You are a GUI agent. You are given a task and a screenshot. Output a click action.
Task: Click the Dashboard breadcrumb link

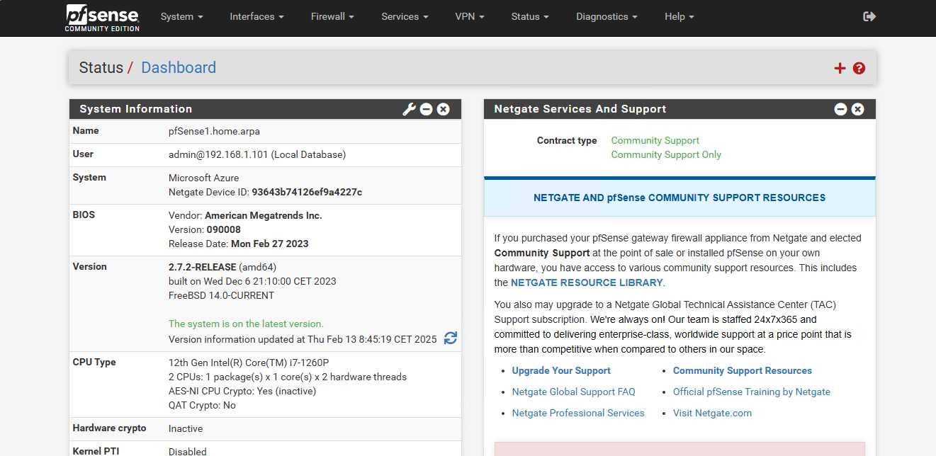coord(179,68)
